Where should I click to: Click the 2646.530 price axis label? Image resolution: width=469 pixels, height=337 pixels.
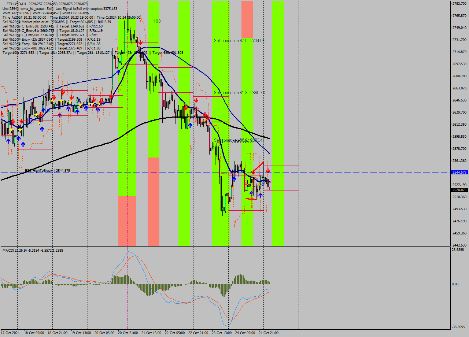point(459,100)
